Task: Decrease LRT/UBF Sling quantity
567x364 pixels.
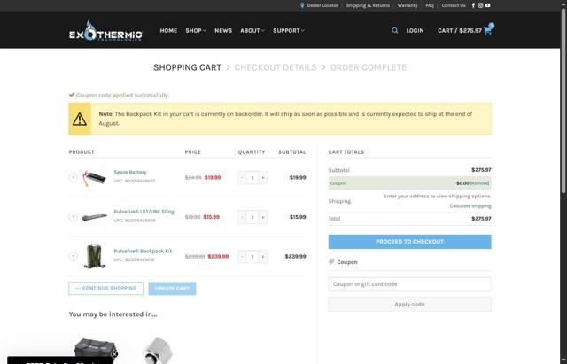Action: 242,217
